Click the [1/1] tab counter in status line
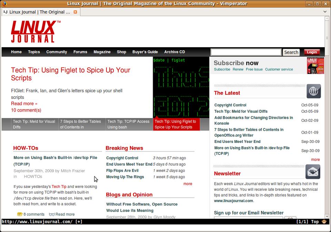This screenshot has height=232, width=331. [302, 221]
